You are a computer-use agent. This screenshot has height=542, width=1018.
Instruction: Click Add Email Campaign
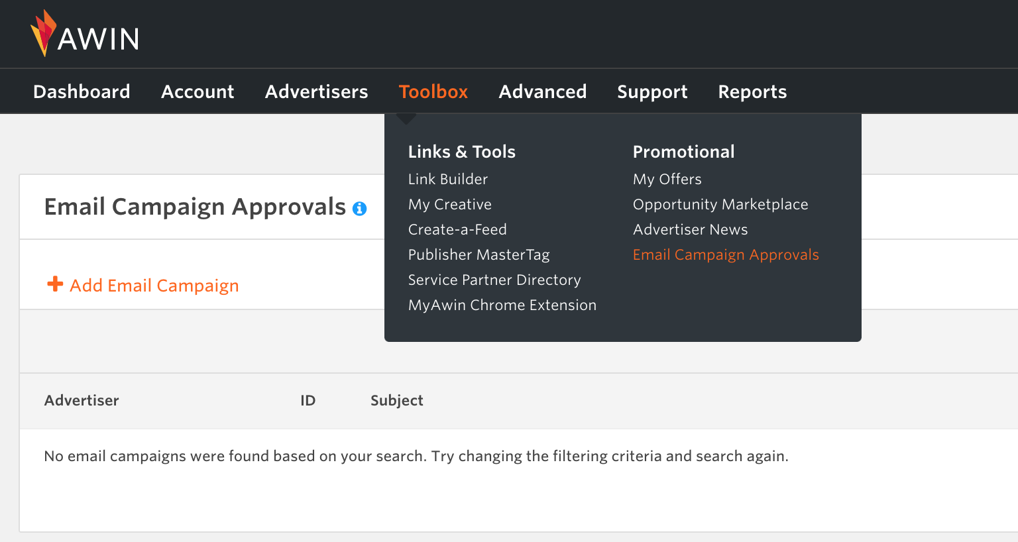point(153,285)
